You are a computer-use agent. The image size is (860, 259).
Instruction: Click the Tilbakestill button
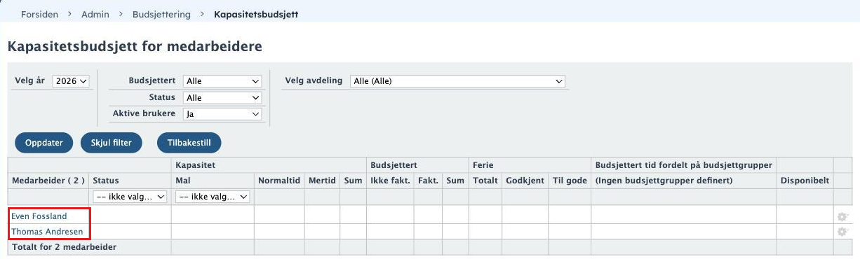click(189, 143)
